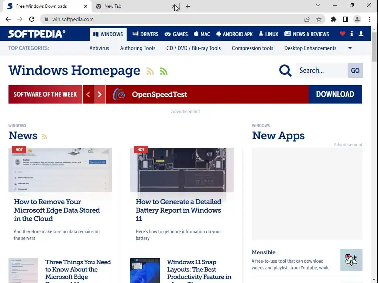The height and width of the screenshot is (283, 378).
Task: Go back to the previous page
Action: point(8,19)
